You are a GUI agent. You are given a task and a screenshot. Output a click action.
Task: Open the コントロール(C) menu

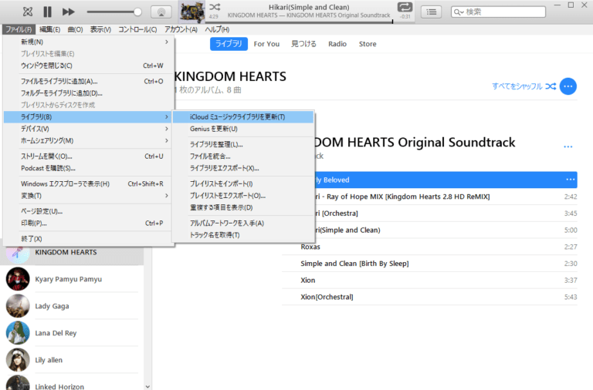click(137, 29)
